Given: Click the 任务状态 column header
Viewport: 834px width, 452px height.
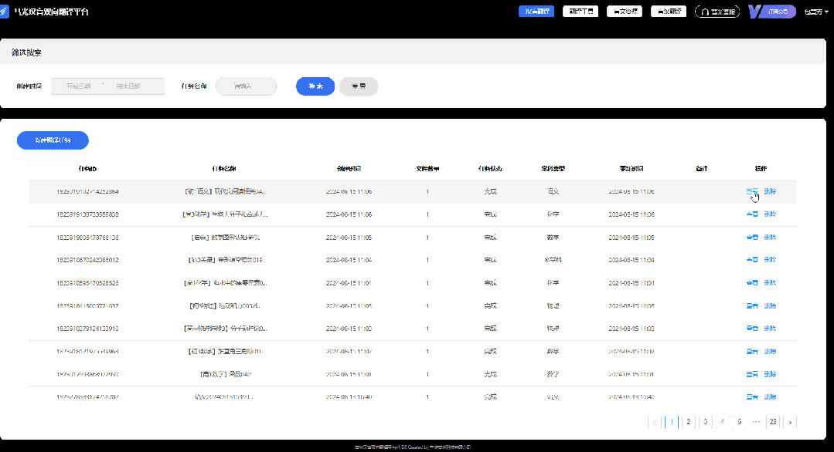Looking at the screenshot, I should (490, 169).
